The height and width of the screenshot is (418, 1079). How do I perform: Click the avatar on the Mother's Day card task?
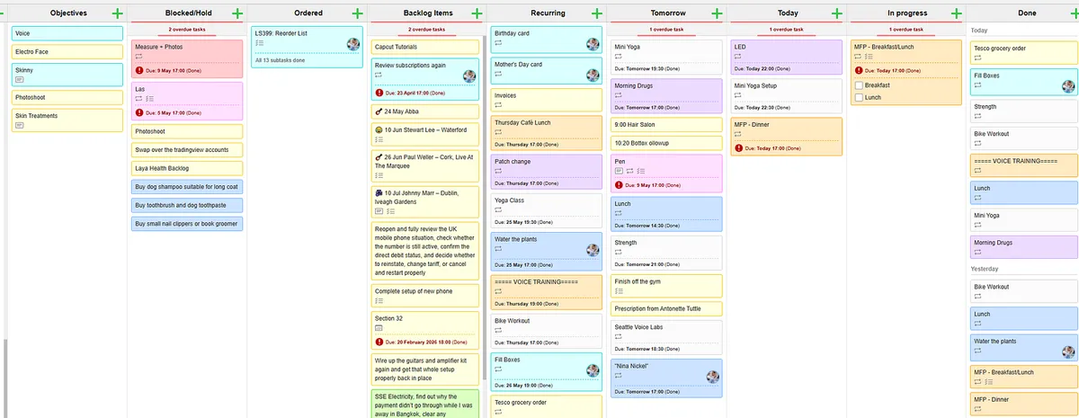click(593, 76)
